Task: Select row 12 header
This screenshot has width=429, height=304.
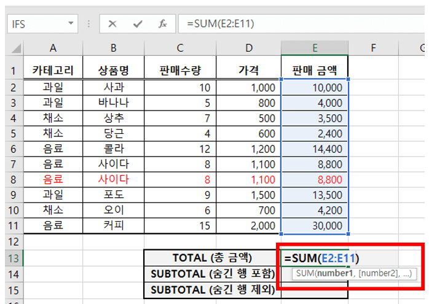Action: [14, 242]
